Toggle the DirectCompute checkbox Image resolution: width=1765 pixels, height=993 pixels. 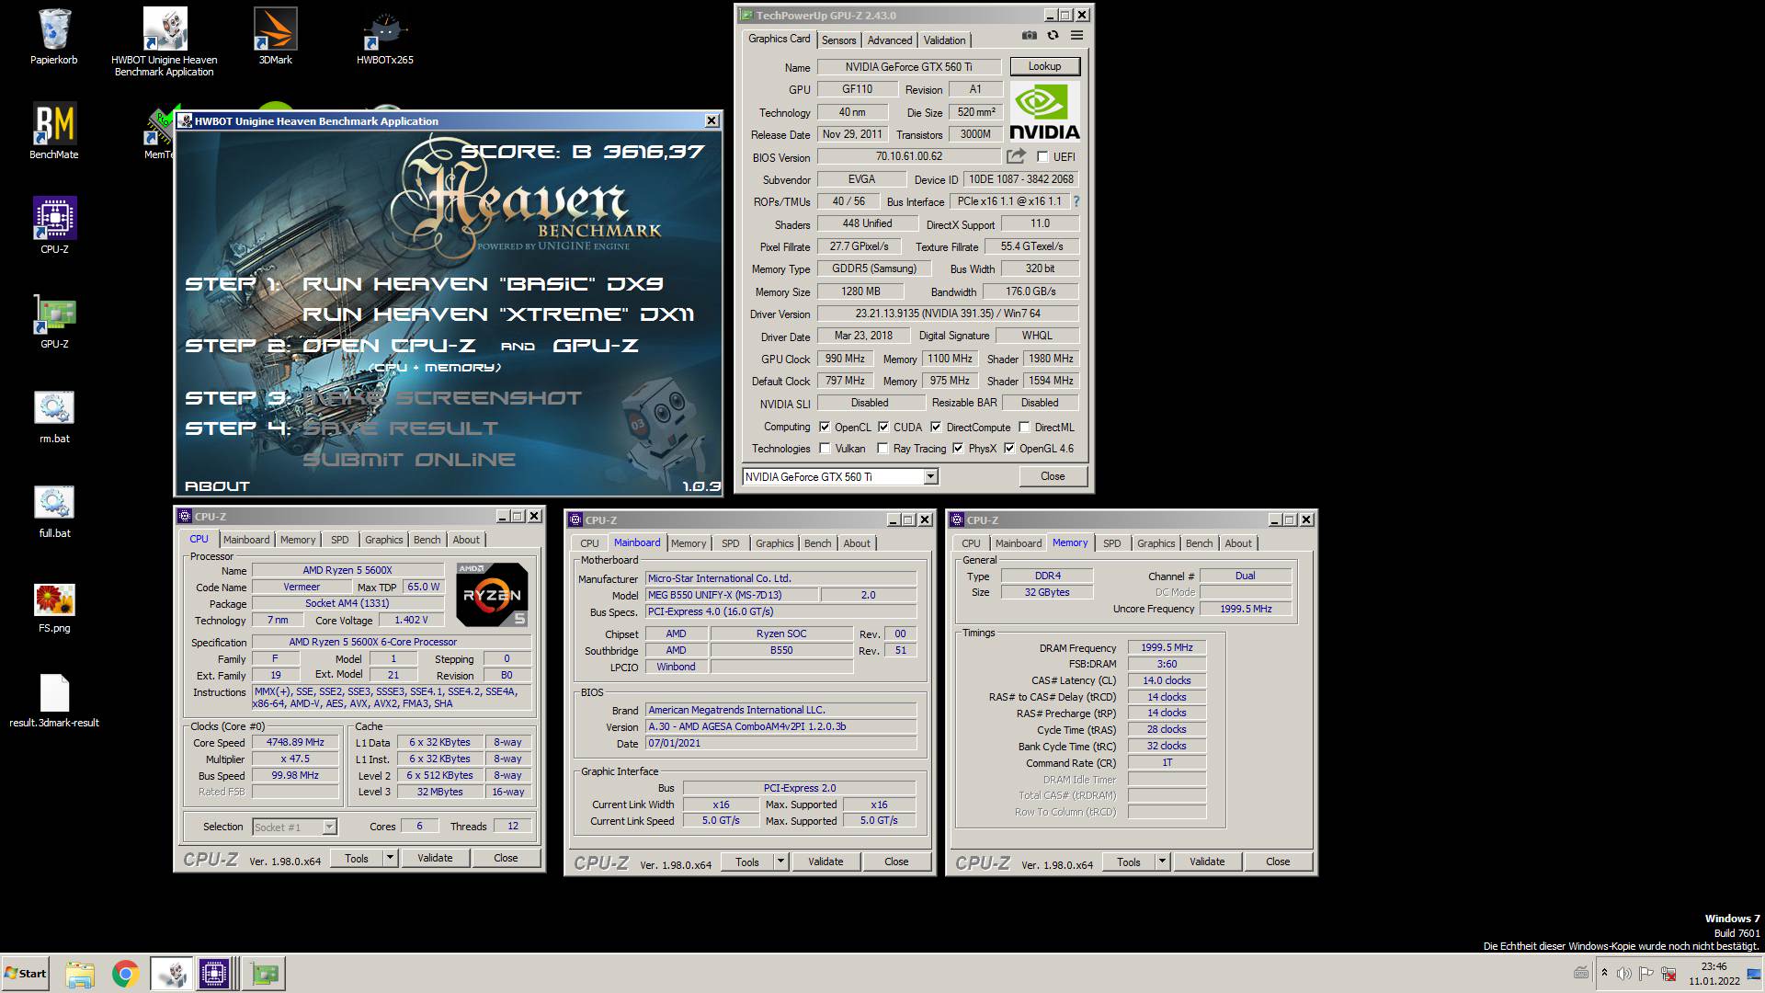click(936, 428)
